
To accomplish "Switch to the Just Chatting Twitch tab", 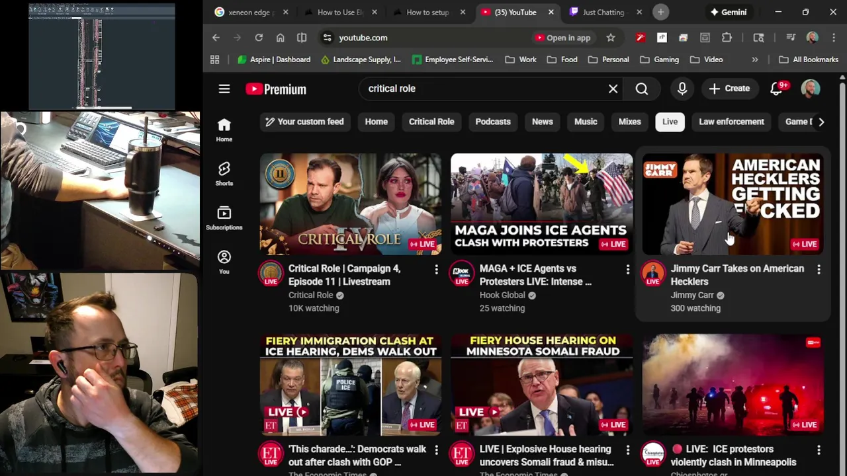I will (x=603, y=12).
